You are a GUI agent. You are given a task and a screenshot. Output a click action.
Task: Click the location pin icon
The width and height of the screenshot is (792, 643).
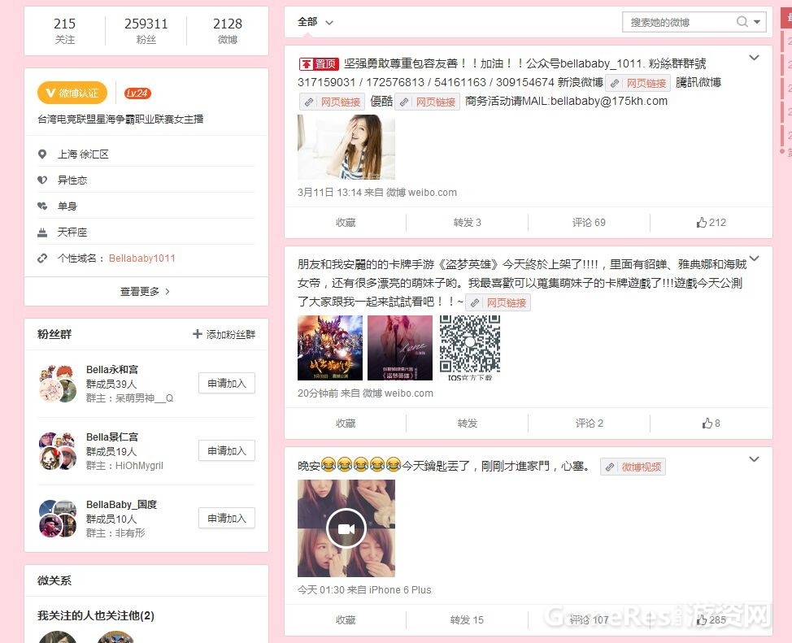click(x=42, y=154)
